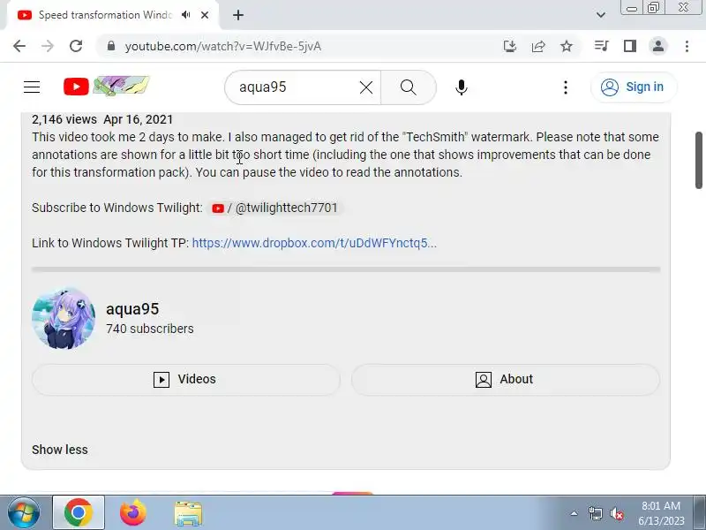Image resolution: width=706 pixels, height=530 pixels.
Task: Click the '2,146 views' text
Action: click(x=64, y=119)
